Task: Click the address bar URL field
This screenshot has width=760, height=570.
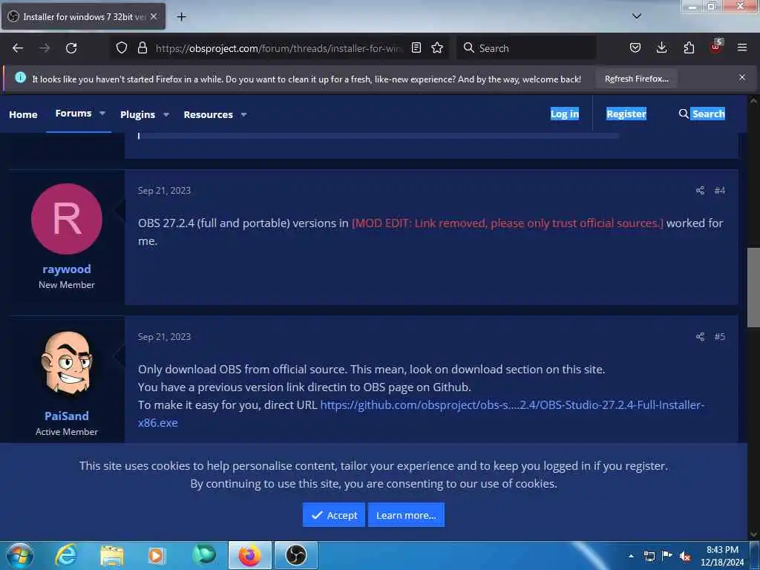Action: pos(279,48)
